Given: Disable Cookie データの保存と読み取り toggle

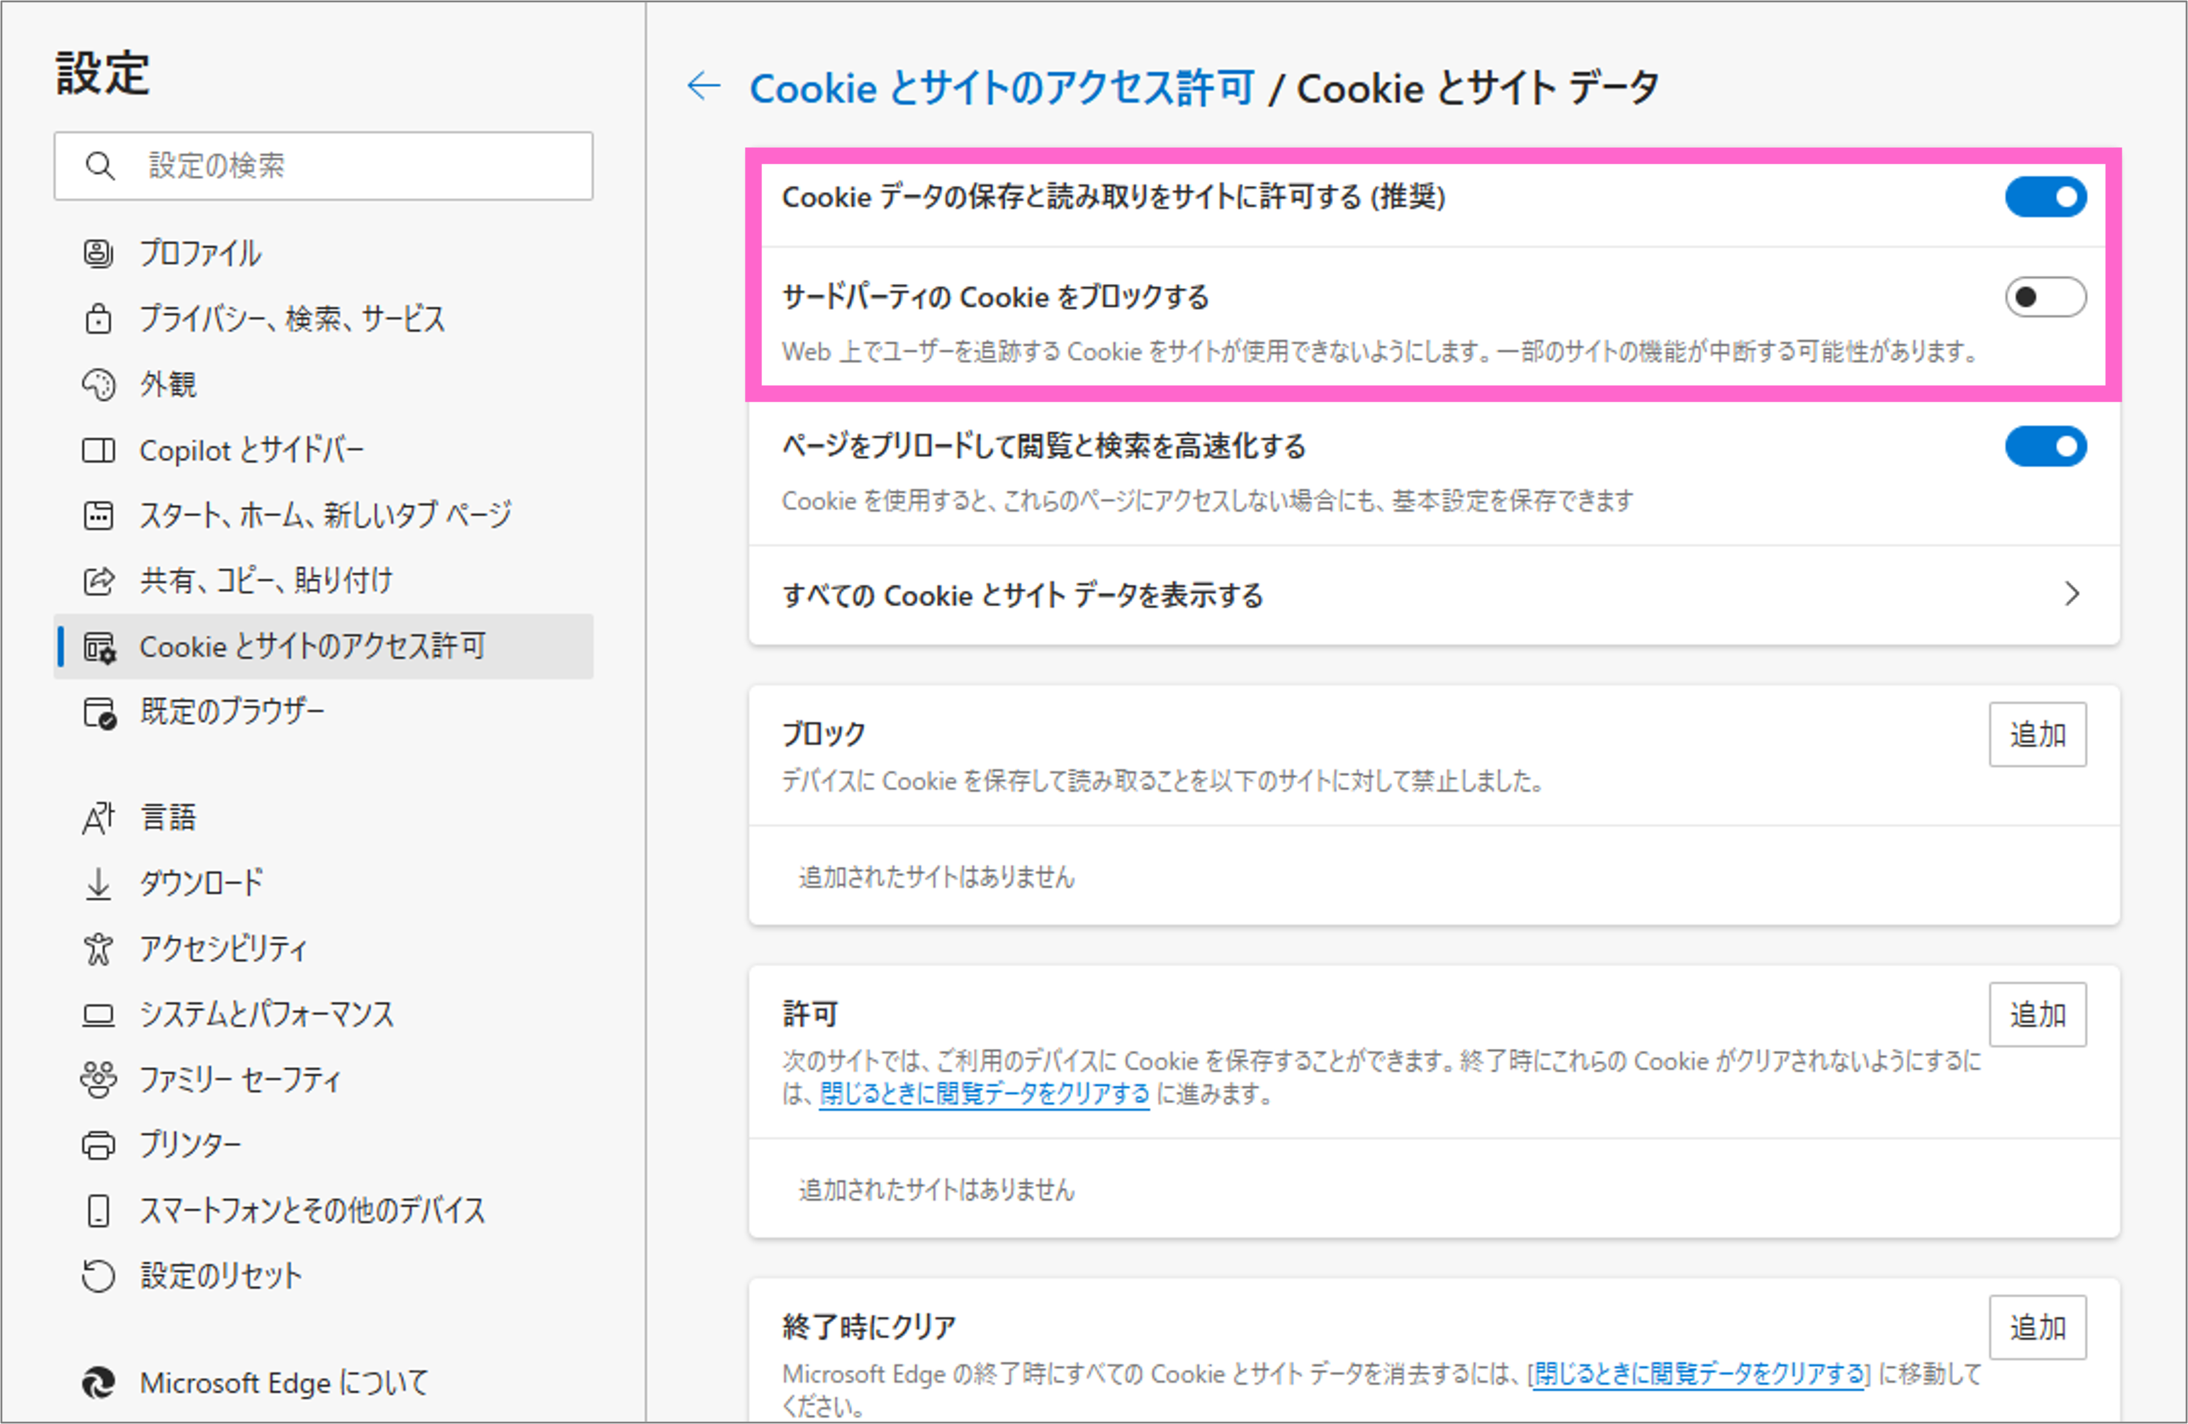Looking at the screenshot, I should (x=2046, y=197).
